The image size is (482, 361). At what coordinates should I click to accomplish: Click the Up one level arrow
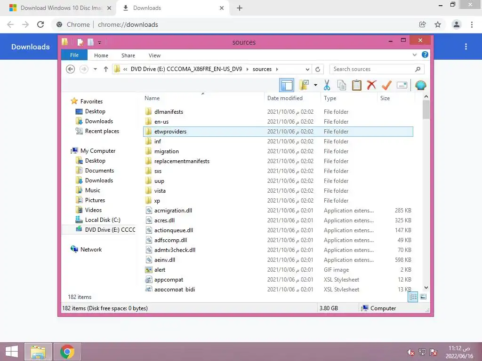pyautogui.click(x=106, y=69)
